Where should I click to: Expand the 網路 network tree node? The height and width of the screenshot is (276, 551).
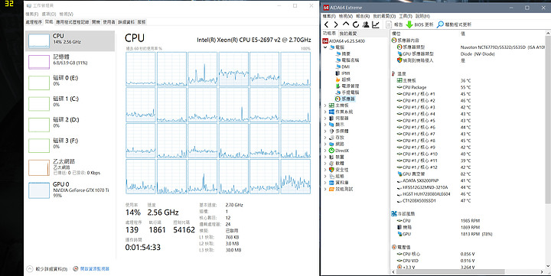pos(325,144)
